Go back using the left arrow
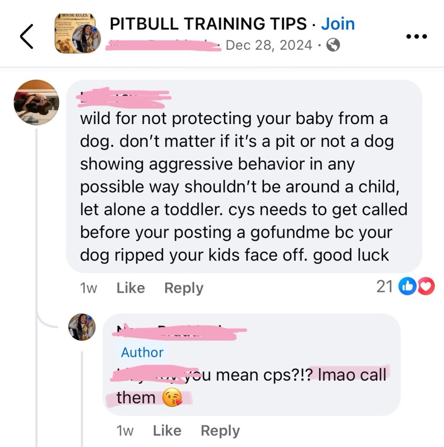This screenshot has height=447, width=444. [x=27, y=37]
